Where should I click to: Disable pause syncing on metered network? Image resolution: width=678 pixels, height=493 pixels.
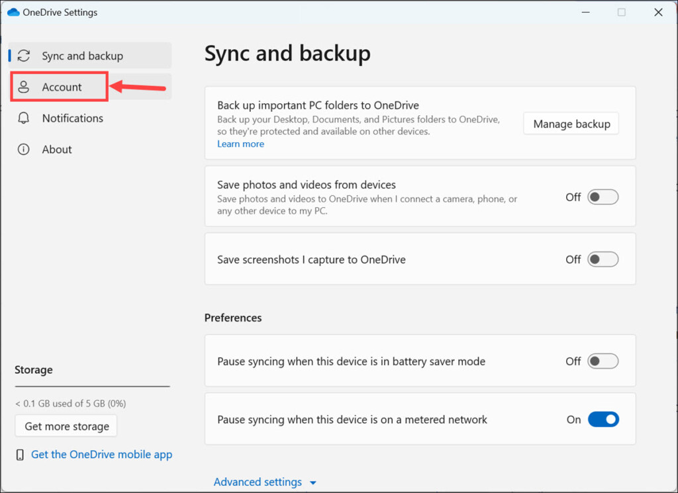pyautogui.click(x=603, y=420)
